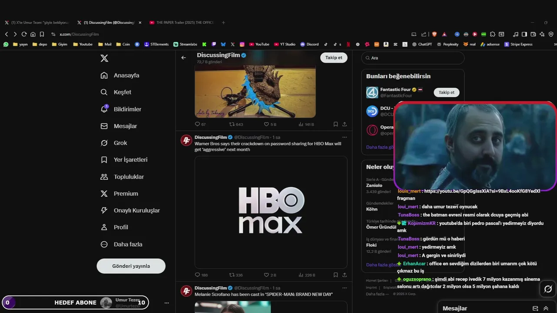Open Onaylı Kuruluşlar page
This screenshot has height=313, width=557.
point(130,210)
